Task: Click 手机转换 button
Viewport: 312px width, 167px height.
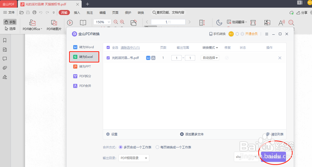Action: (x=217, y=34)
